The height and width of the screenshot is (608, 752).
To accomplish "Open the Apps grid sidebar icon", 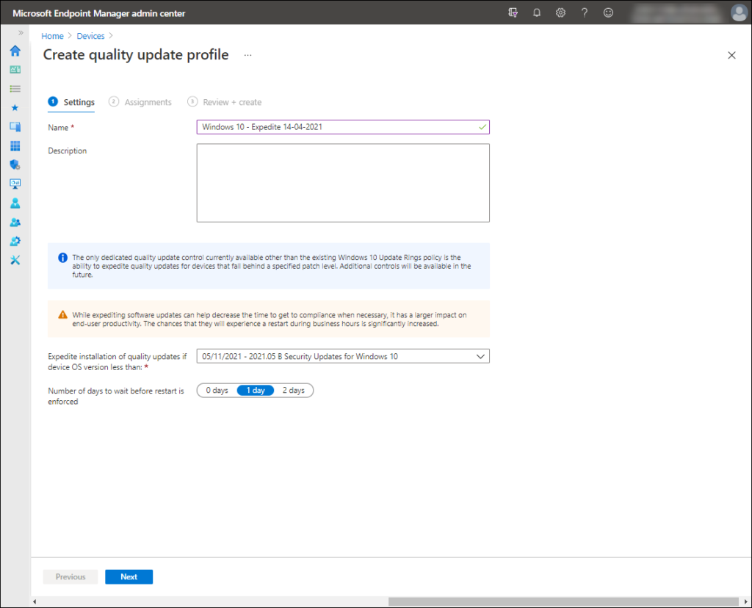I will pyautogui.click(x=15, y=146).
